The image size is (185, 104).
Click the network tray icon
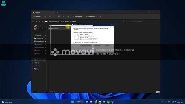coord(173,102)
